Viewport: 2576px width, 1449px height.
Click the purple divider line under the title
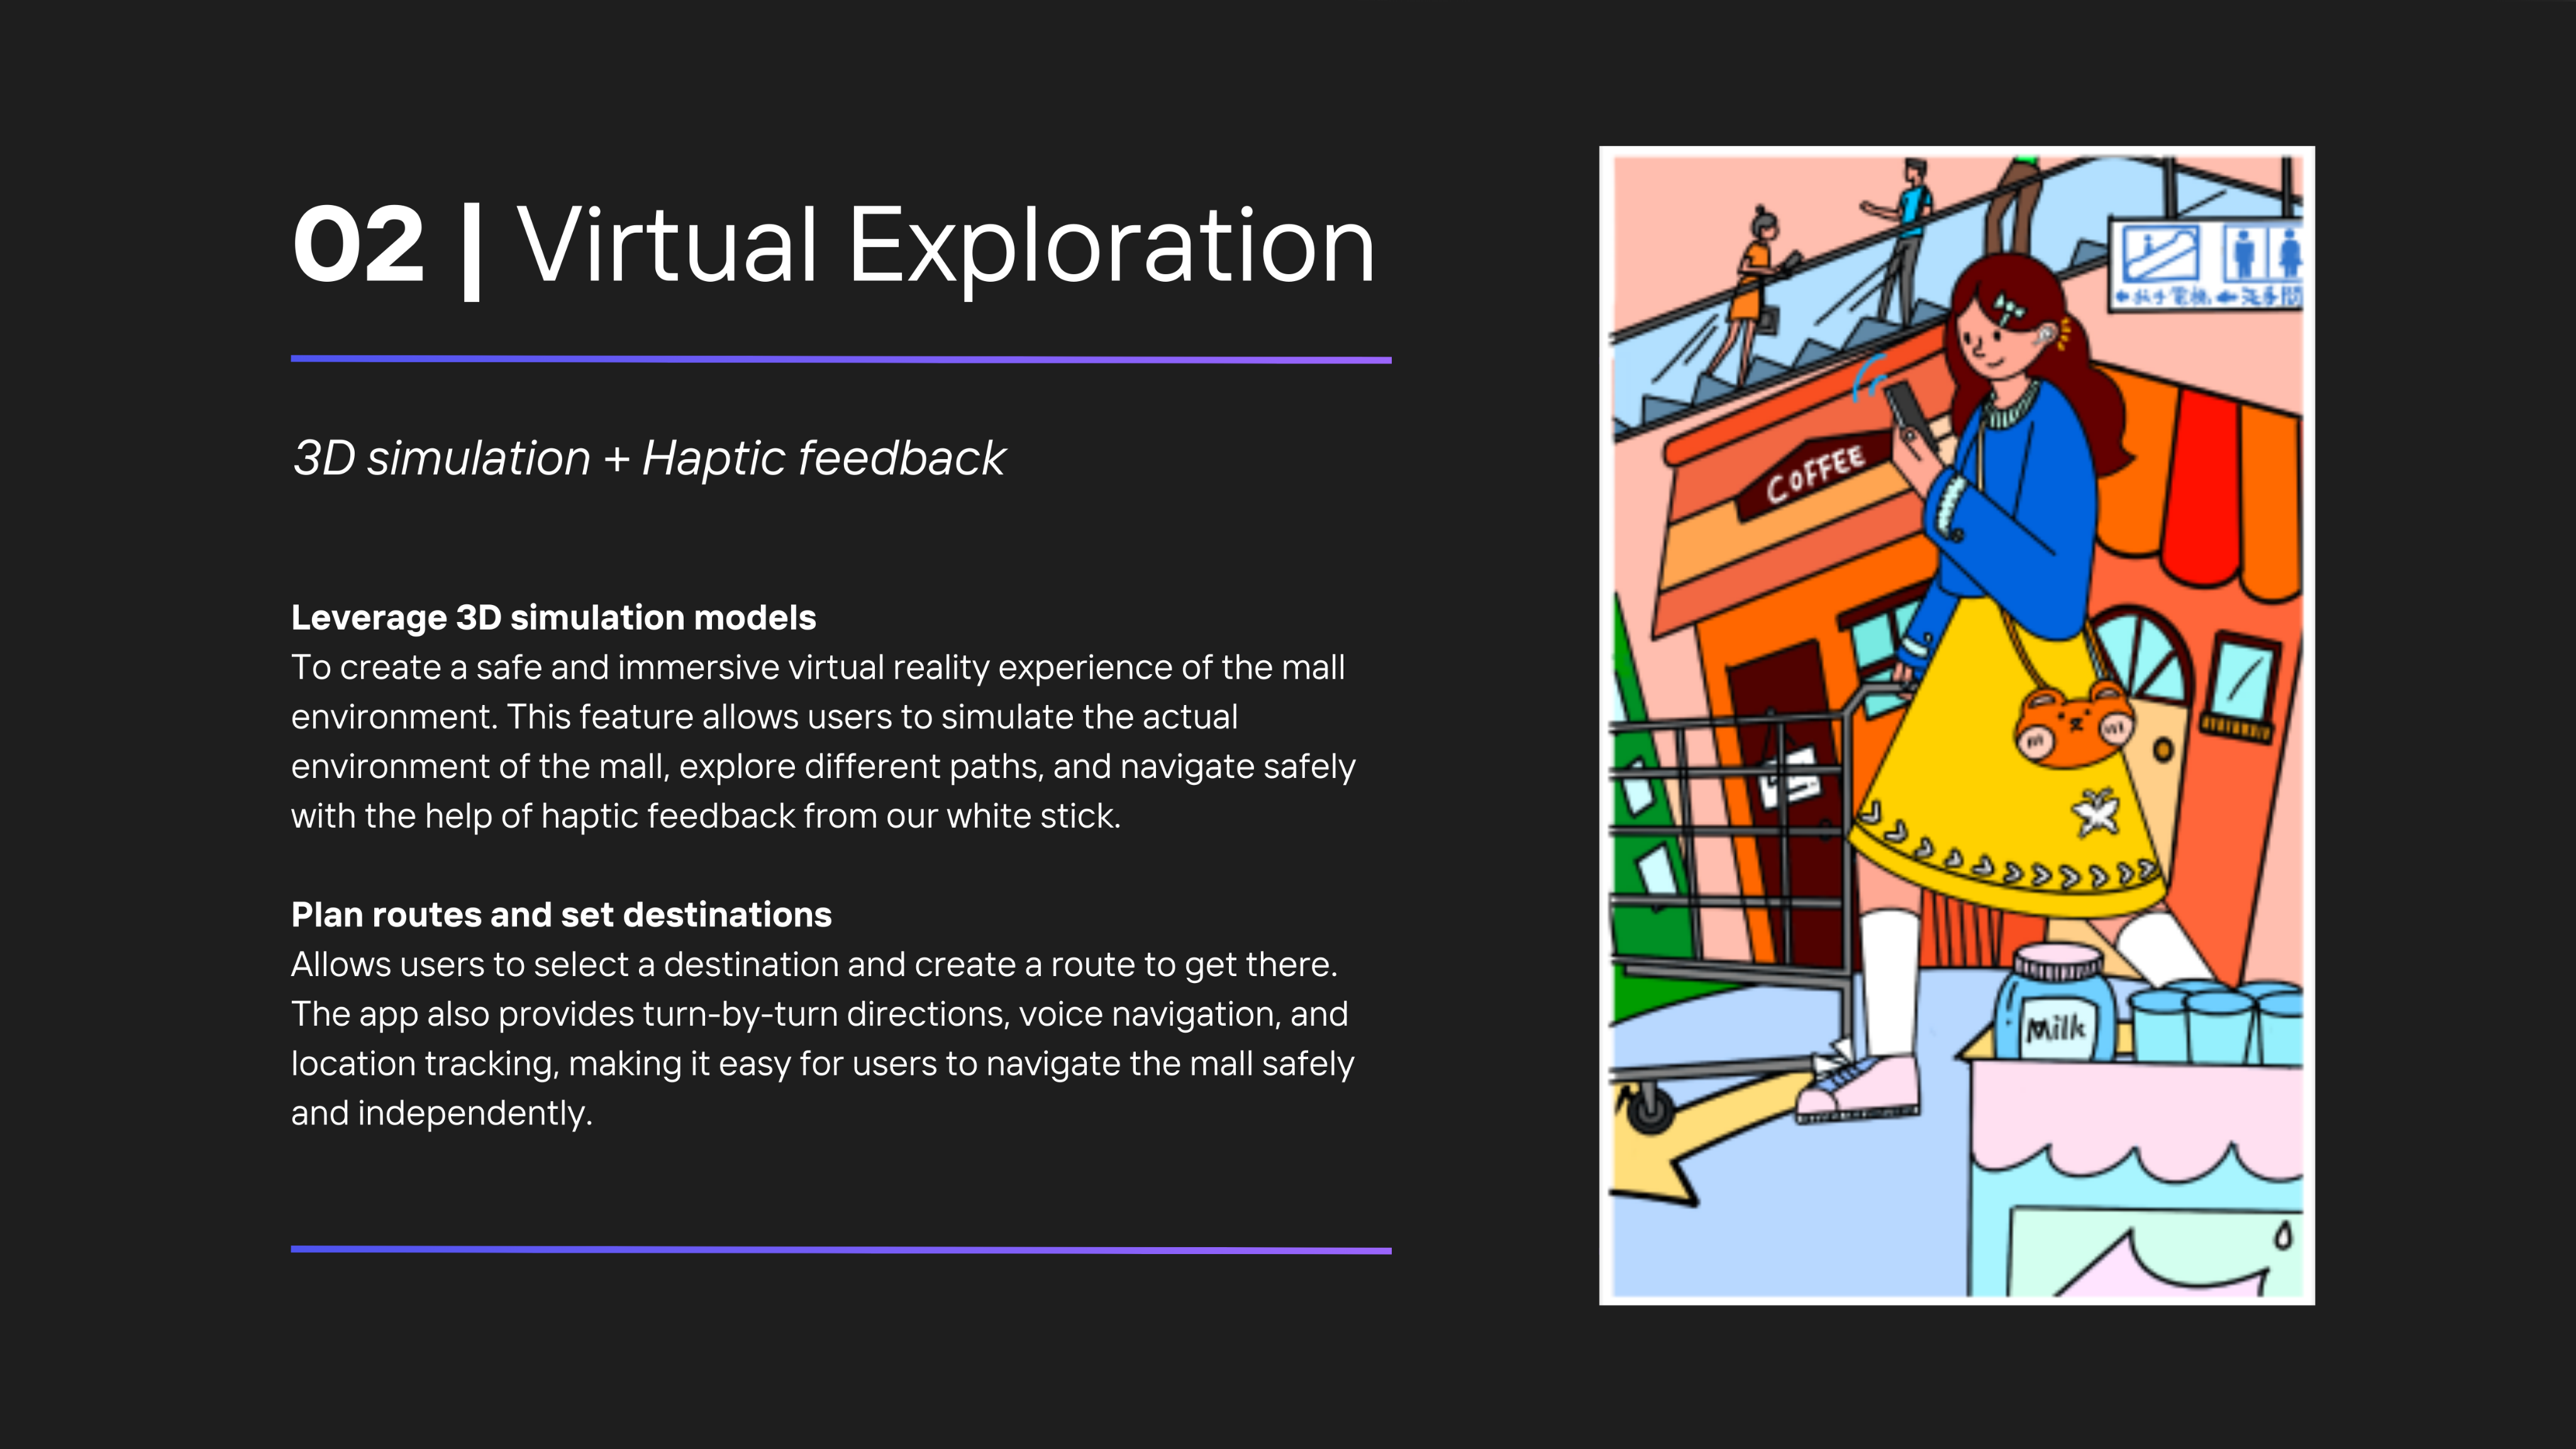pos(840,359)
